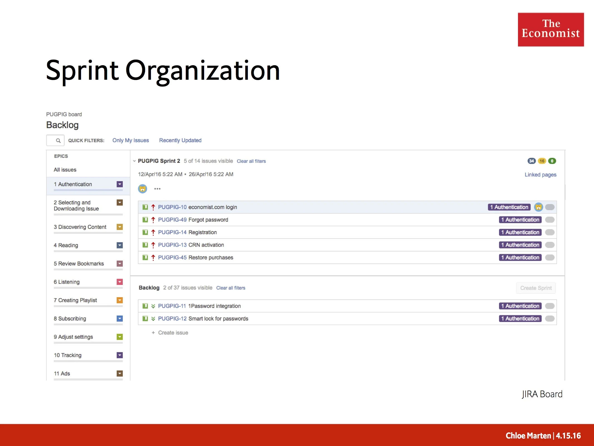Screen dimensions: 594x446
Task: Open the Adjust settings epic dropdown
Action: [120, 337]
